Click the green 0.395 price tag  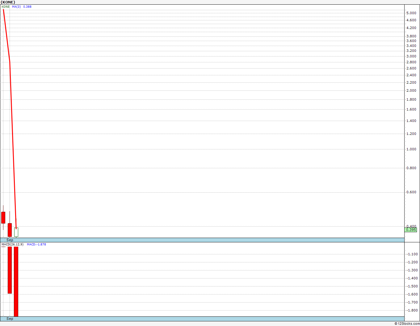point(411,230)
